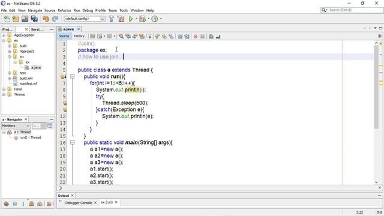Click the editor vertical scrollbar thumb

376,86
